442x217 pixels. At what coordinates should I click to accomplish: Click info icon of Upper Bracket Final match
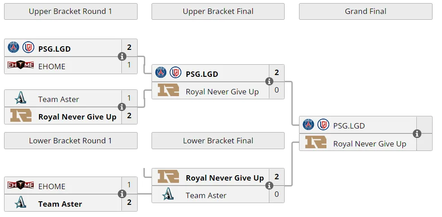269,81
